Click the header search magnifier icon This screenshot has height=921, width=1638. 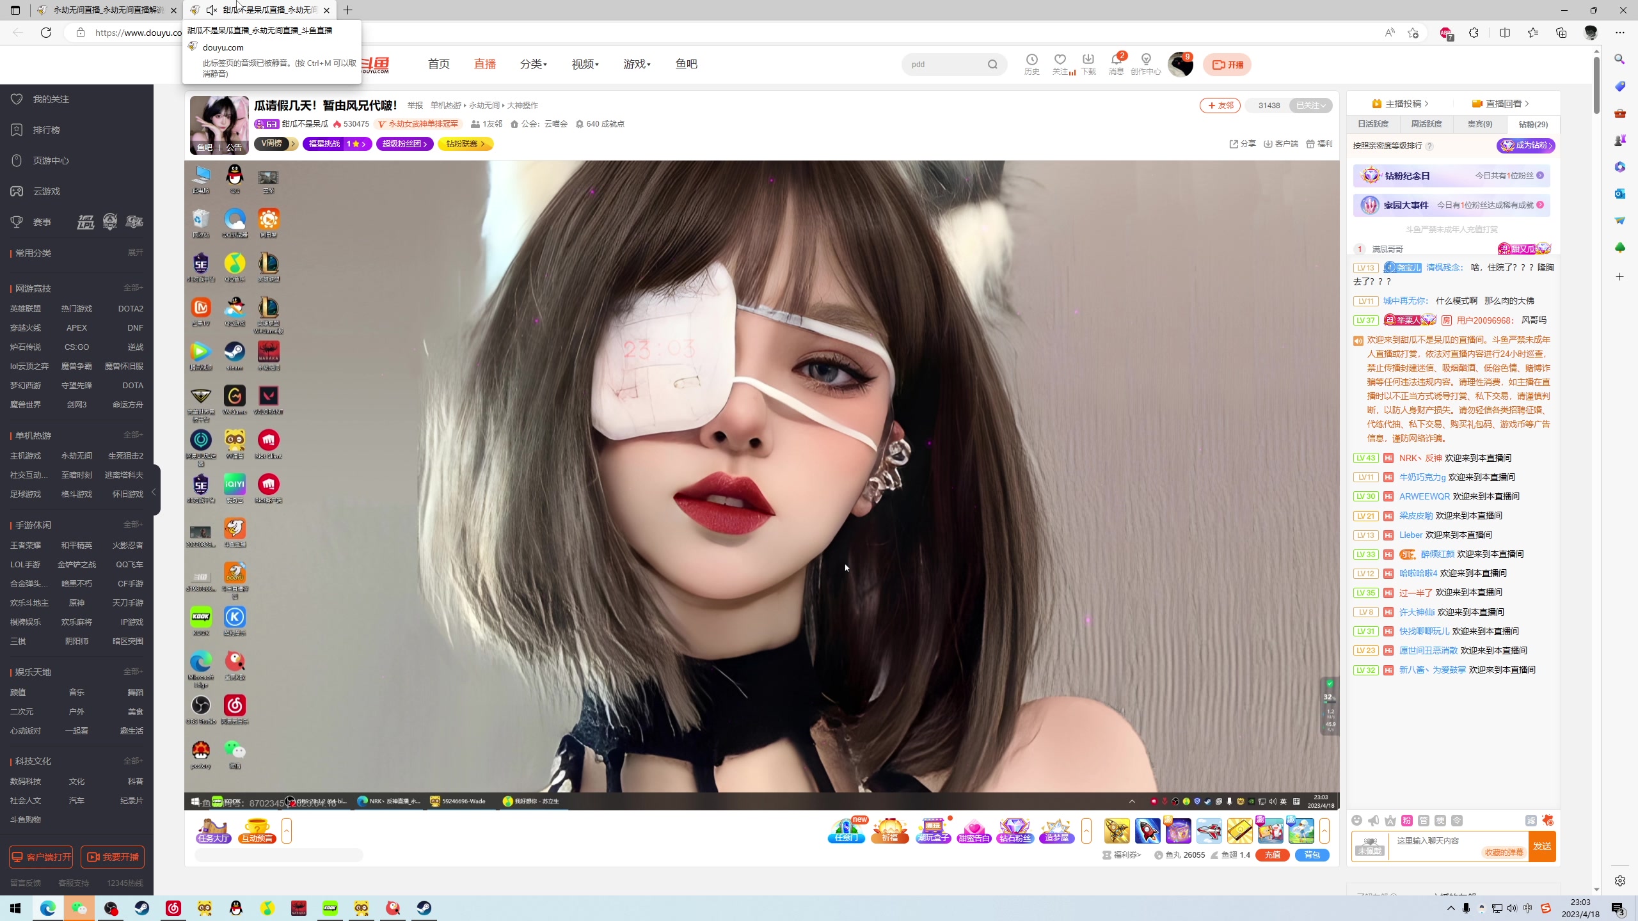point(992,64)
